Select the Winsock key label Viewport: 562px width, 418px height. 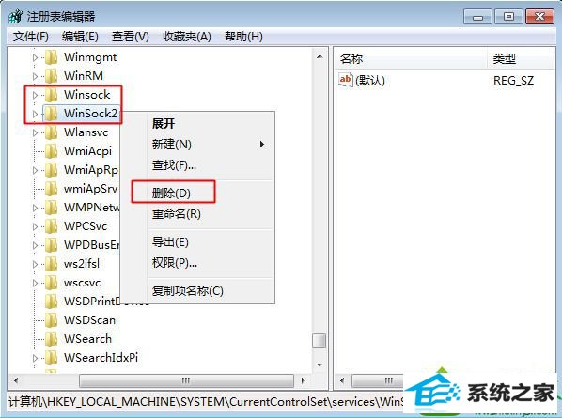tap(87, 95)
